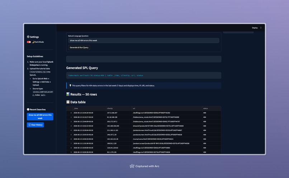Sort by the clientip column header
289x178 pixels.
[x=119, y=108]
